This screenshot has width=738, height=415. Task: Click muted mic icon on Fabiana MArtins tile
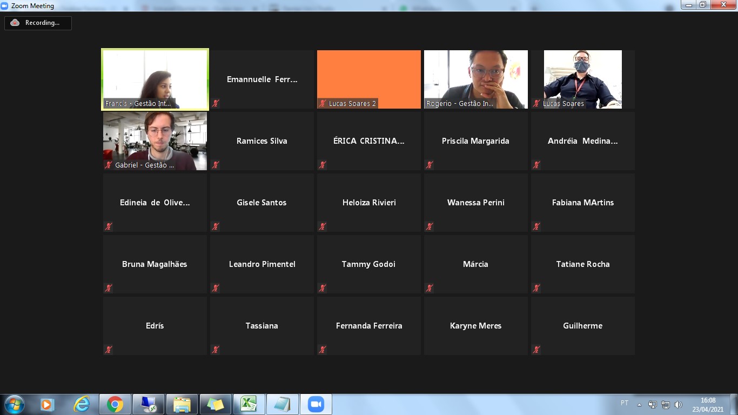click(536, 226)
